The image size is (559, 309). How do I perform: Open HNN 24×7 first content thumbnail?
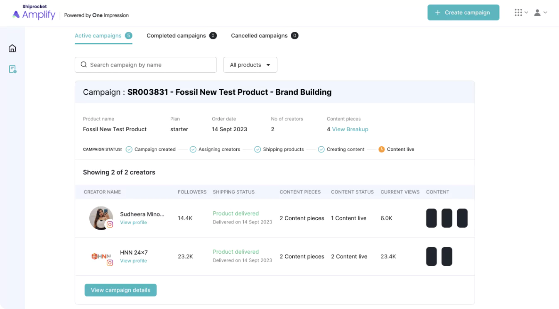(432, 256)
